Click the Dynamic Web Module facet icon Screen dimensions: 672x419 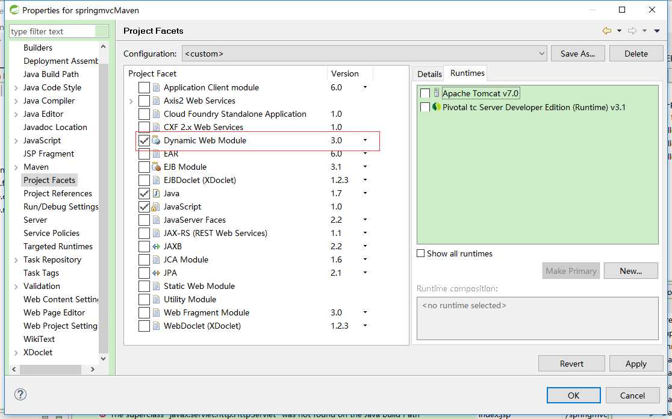click(156, 140)
